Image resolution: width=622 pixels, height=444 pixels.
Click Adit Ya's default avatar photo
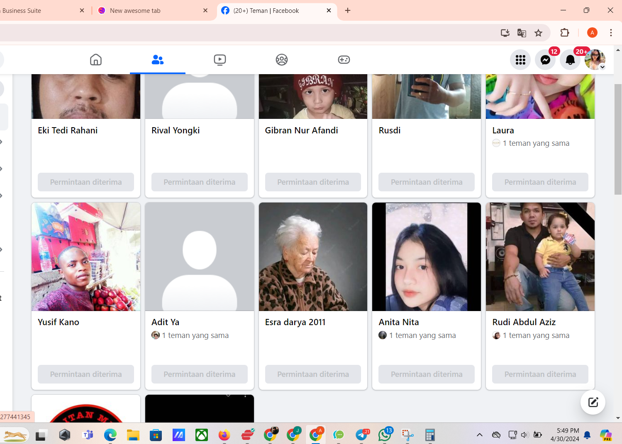tap(200, 257)
